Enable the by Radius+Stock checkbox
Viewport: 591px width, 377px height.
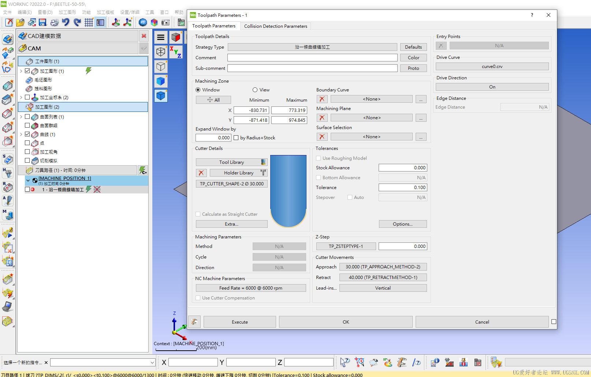tap(236, 138)
